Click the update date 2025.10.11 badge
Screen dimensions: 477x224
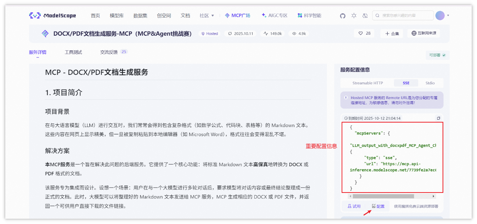coord(241,34)
